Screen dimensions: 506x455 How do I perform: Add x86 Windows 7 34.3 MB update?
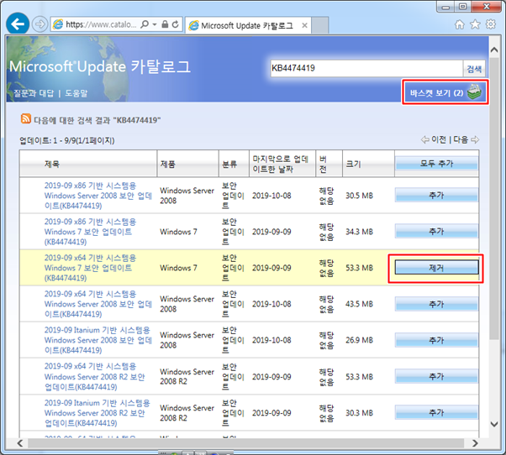(436, 231)
